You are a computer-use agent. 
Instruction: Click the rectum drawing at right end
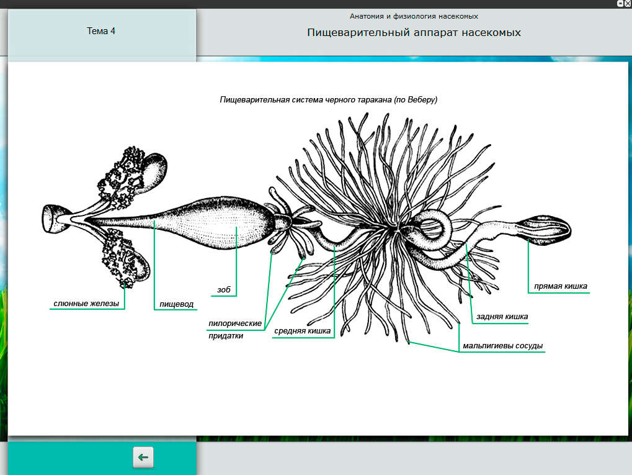point(546,229)
